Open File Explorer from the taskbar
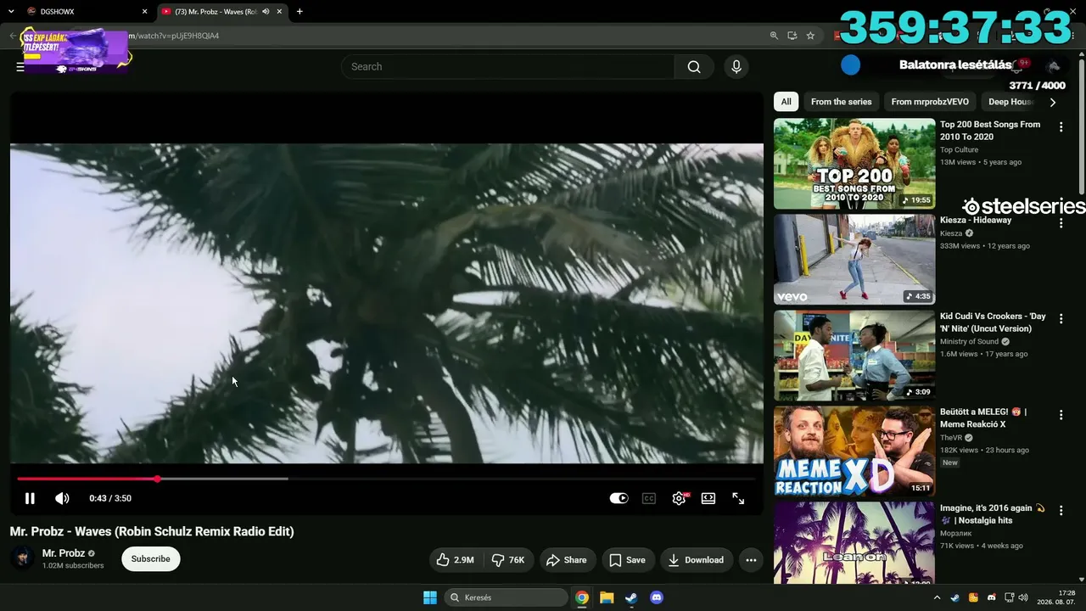The height and width of the screenshot is (611, 1086). 607,597
